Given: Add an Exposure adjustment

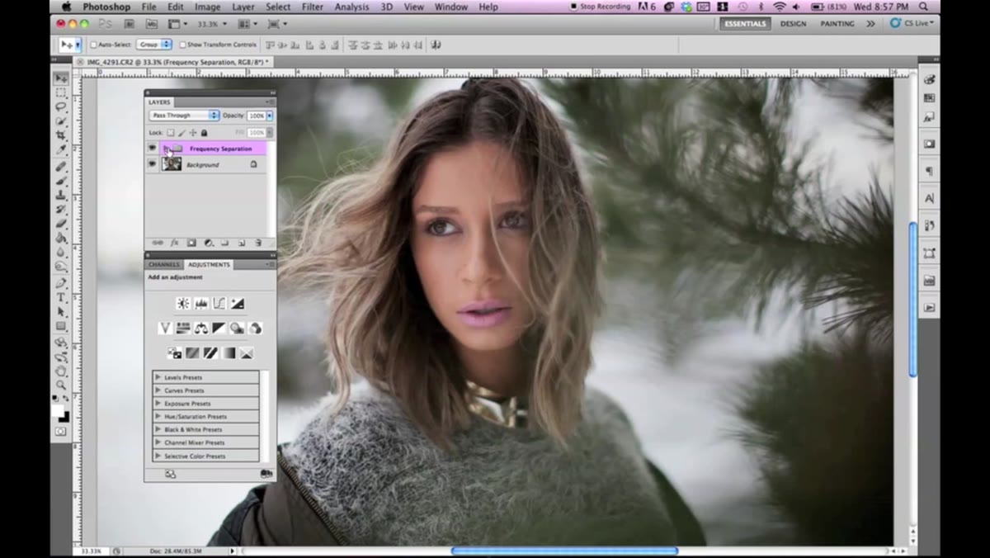Looking at the screenshot, I should [x=237, y=304].
